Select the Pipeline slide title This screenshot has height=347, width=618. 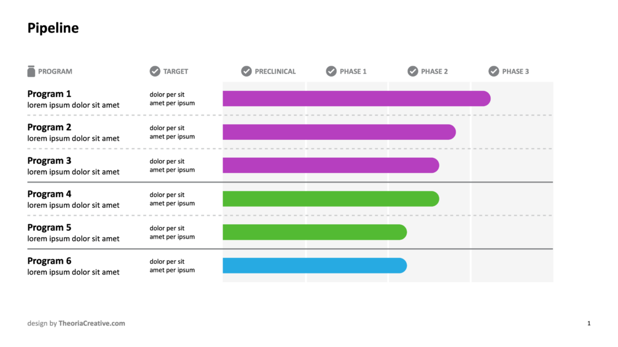tap(53, 28)
